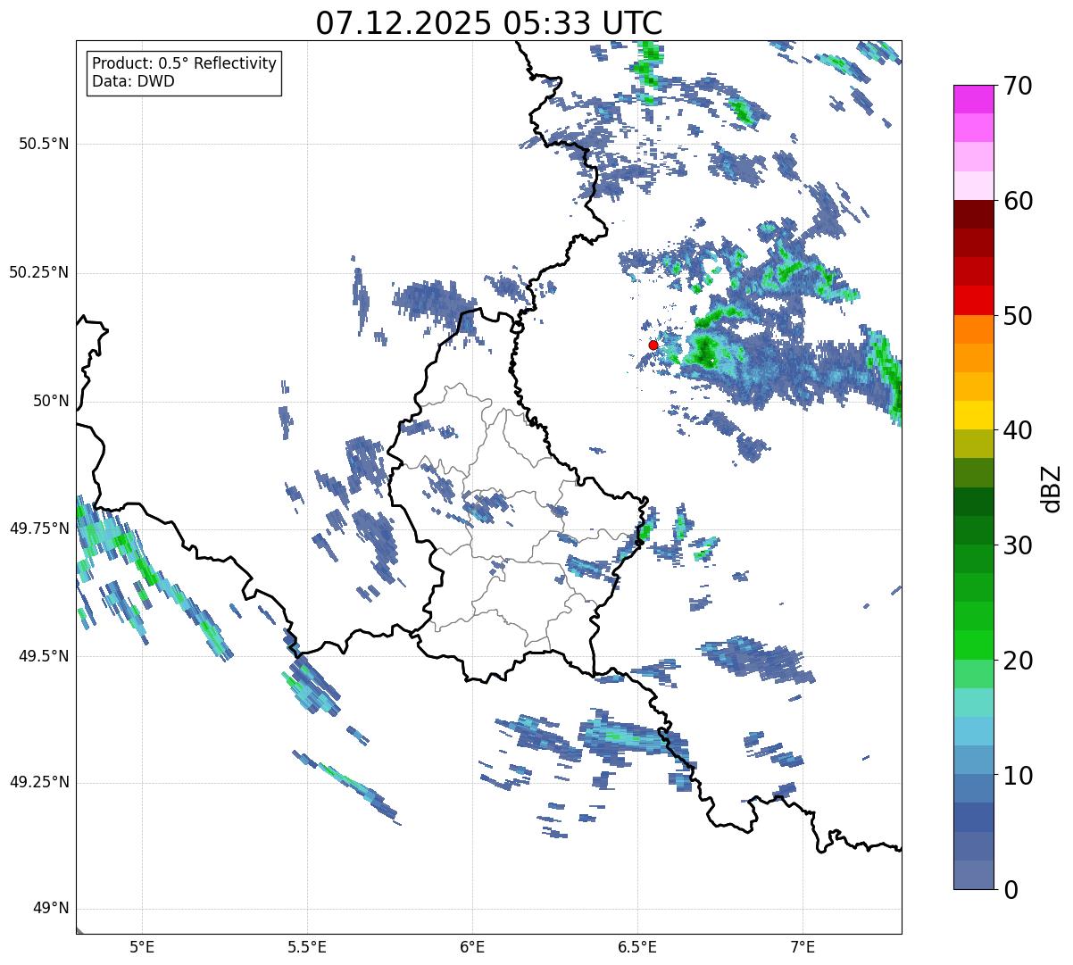The width and height of the screenshot is (1073, 965).
Task: Click the '49°N' latitude label
Action: [51, 909]
